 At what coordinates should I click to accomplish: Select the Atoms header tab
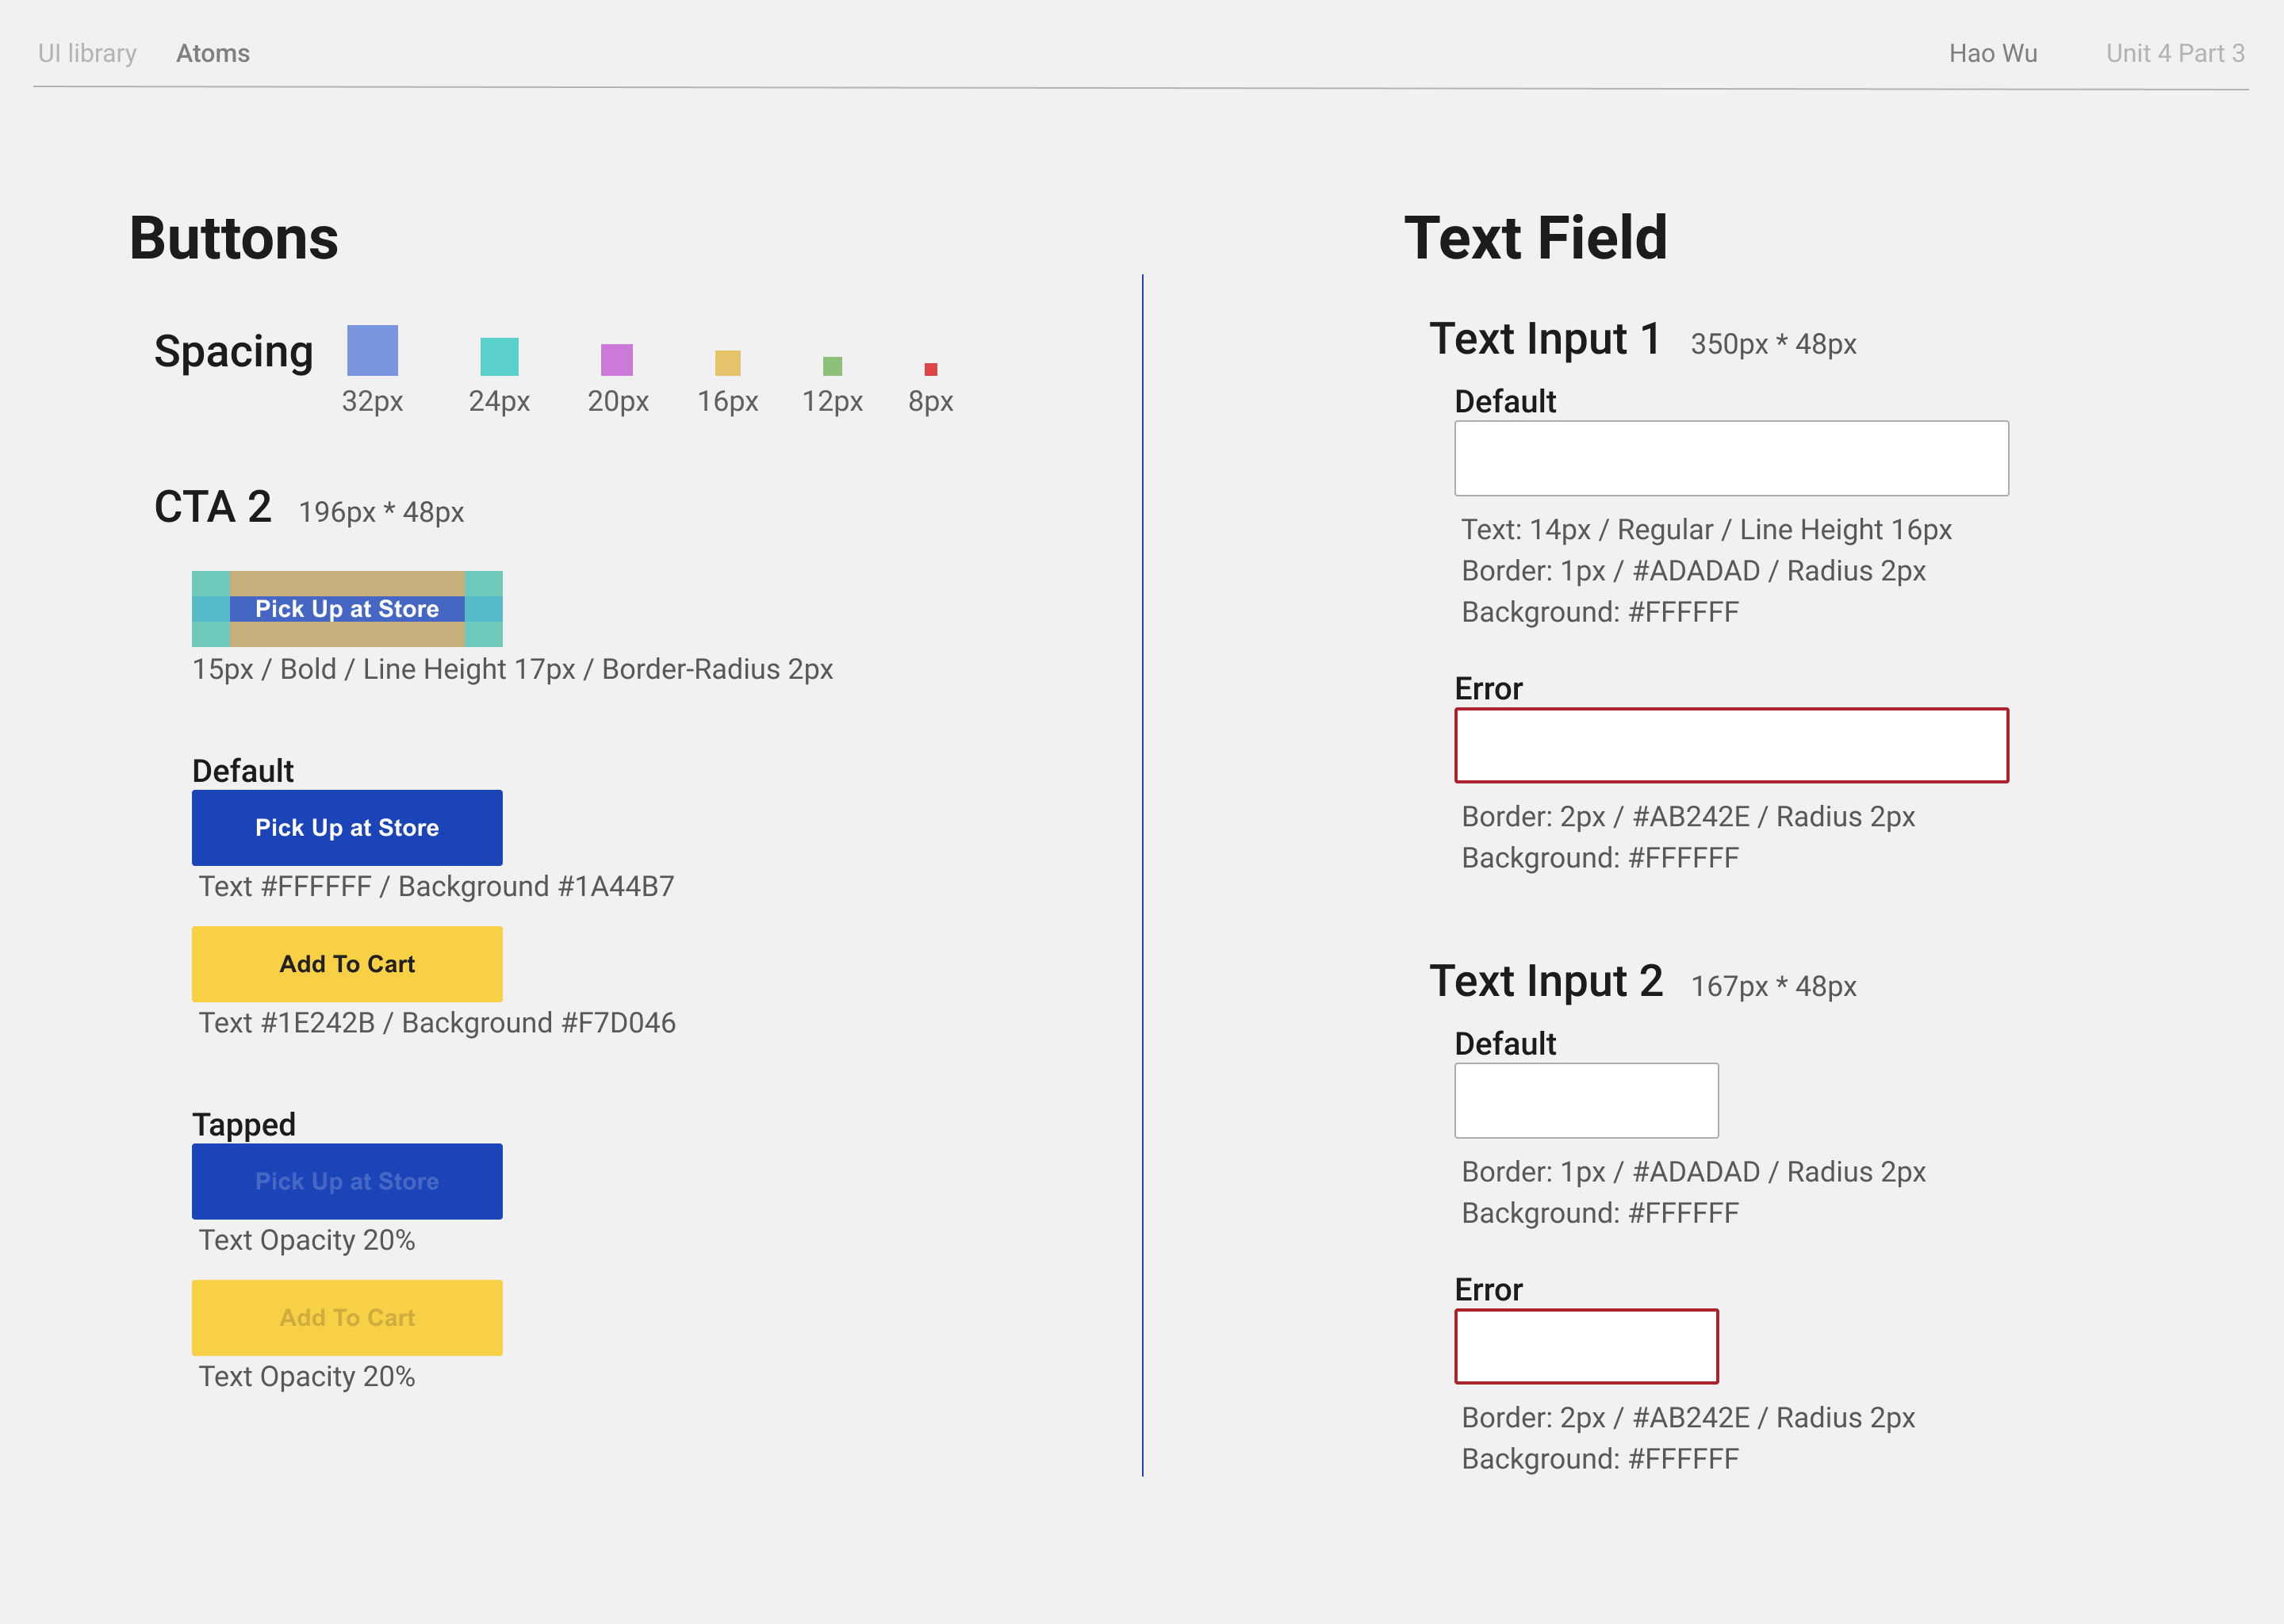click(x=213, y=53)
